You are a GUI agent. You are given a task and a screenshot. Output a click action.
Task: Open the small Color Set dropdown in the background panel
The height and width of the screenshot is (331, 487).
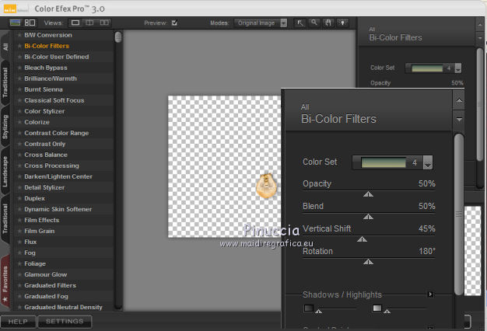click(457, 68)
